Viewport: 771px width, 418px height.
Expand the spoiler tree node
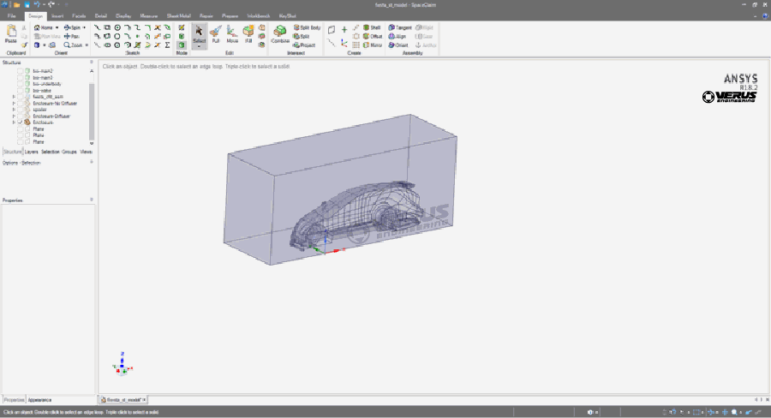pyautogui.click(x=14, y=110)
